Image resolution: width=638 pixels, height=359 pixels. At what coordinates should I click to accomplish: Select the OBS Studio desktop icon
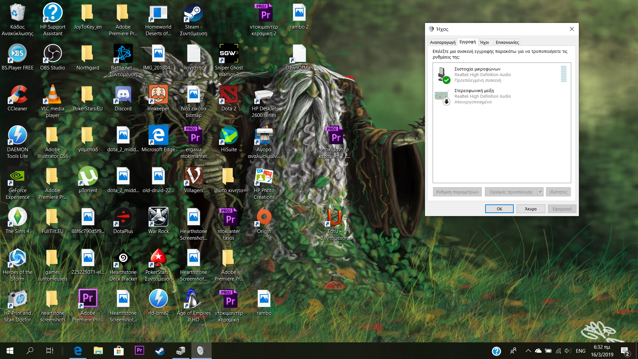53,58
